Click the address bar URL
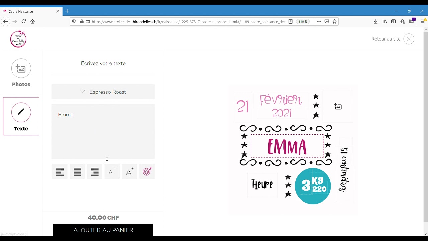 pyautogui.click(x=188, y=22)
